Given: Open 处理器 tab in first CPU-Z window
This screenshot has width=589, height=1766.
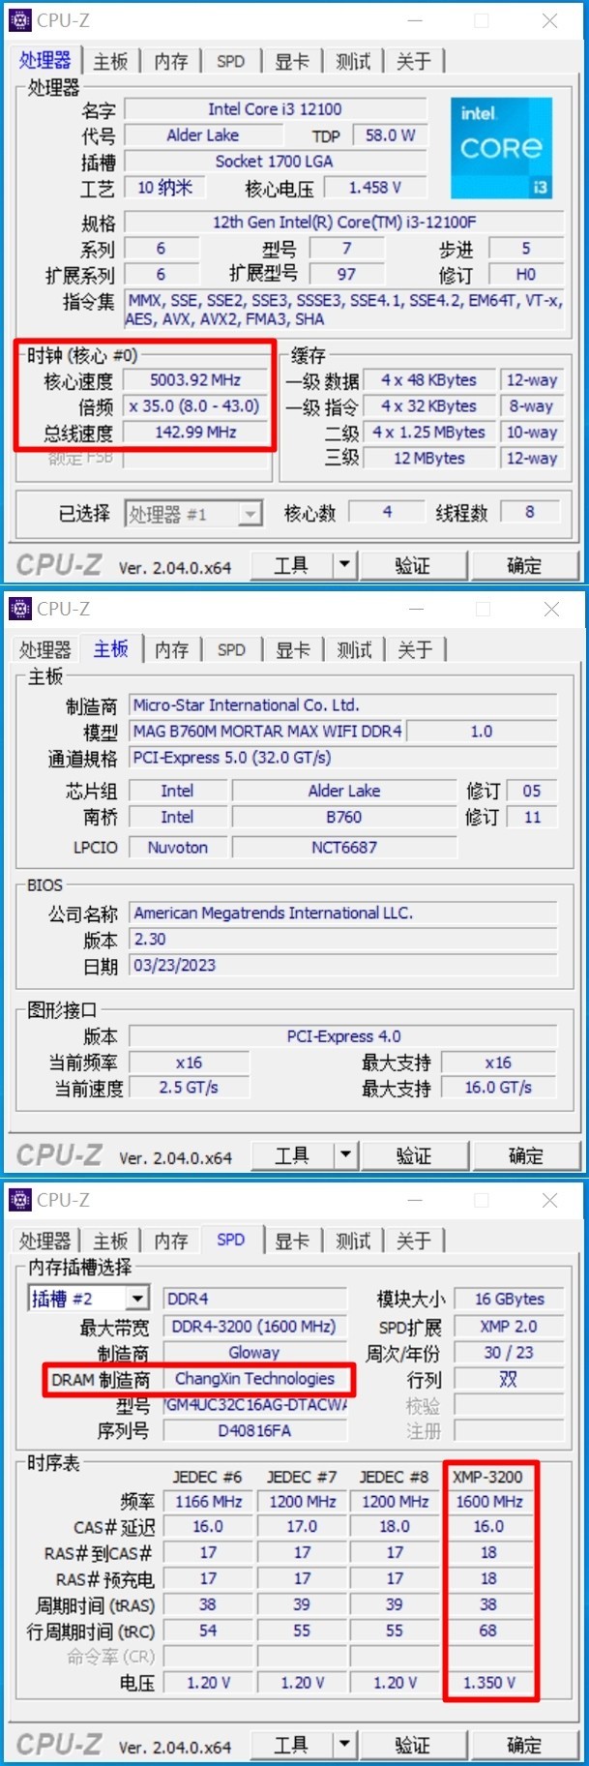Looking at the screenshot, I should 45,60.
